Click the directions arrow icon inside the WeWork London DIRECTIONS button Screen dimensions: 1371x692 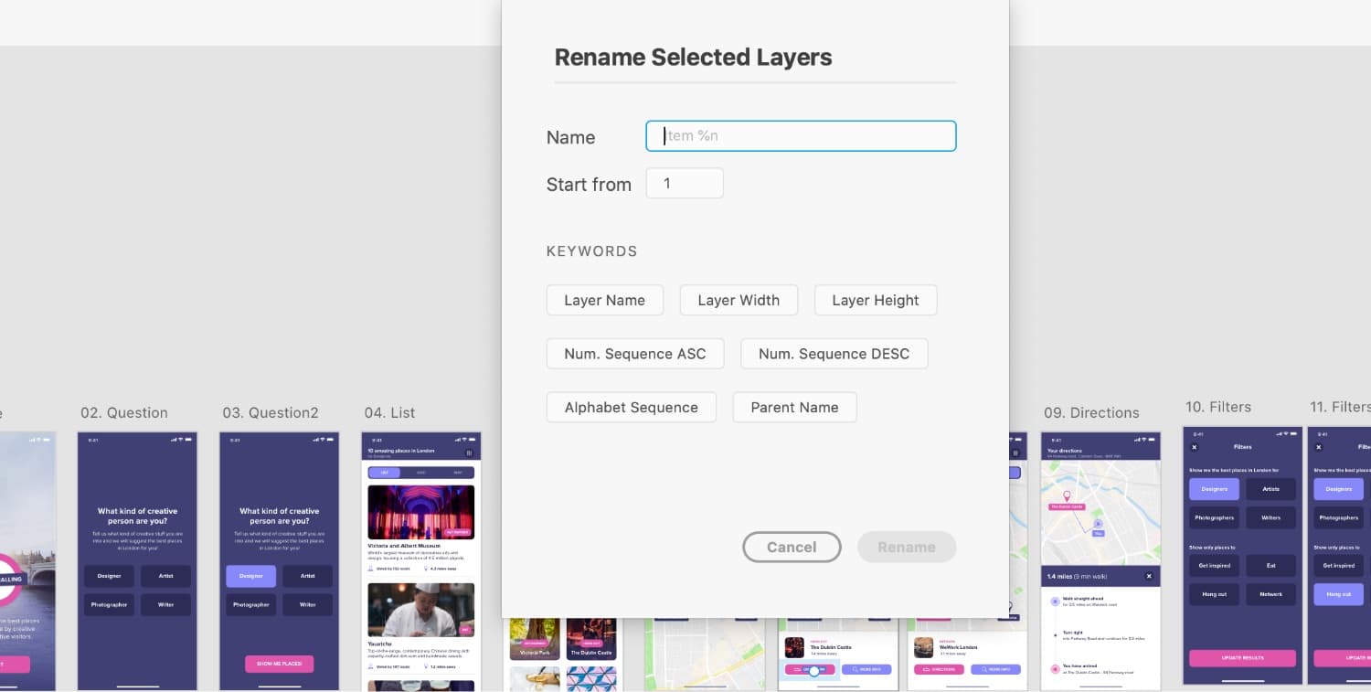(925, 668)
